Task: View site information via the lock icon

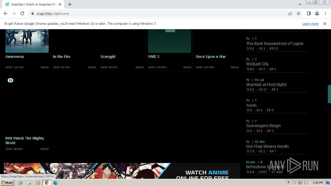Action: 33,14
